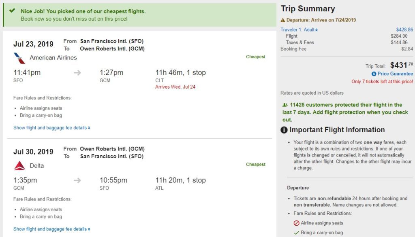Click the Delta airline logo icon
This screenshot has width=415, height=237.
pos(19,165)
